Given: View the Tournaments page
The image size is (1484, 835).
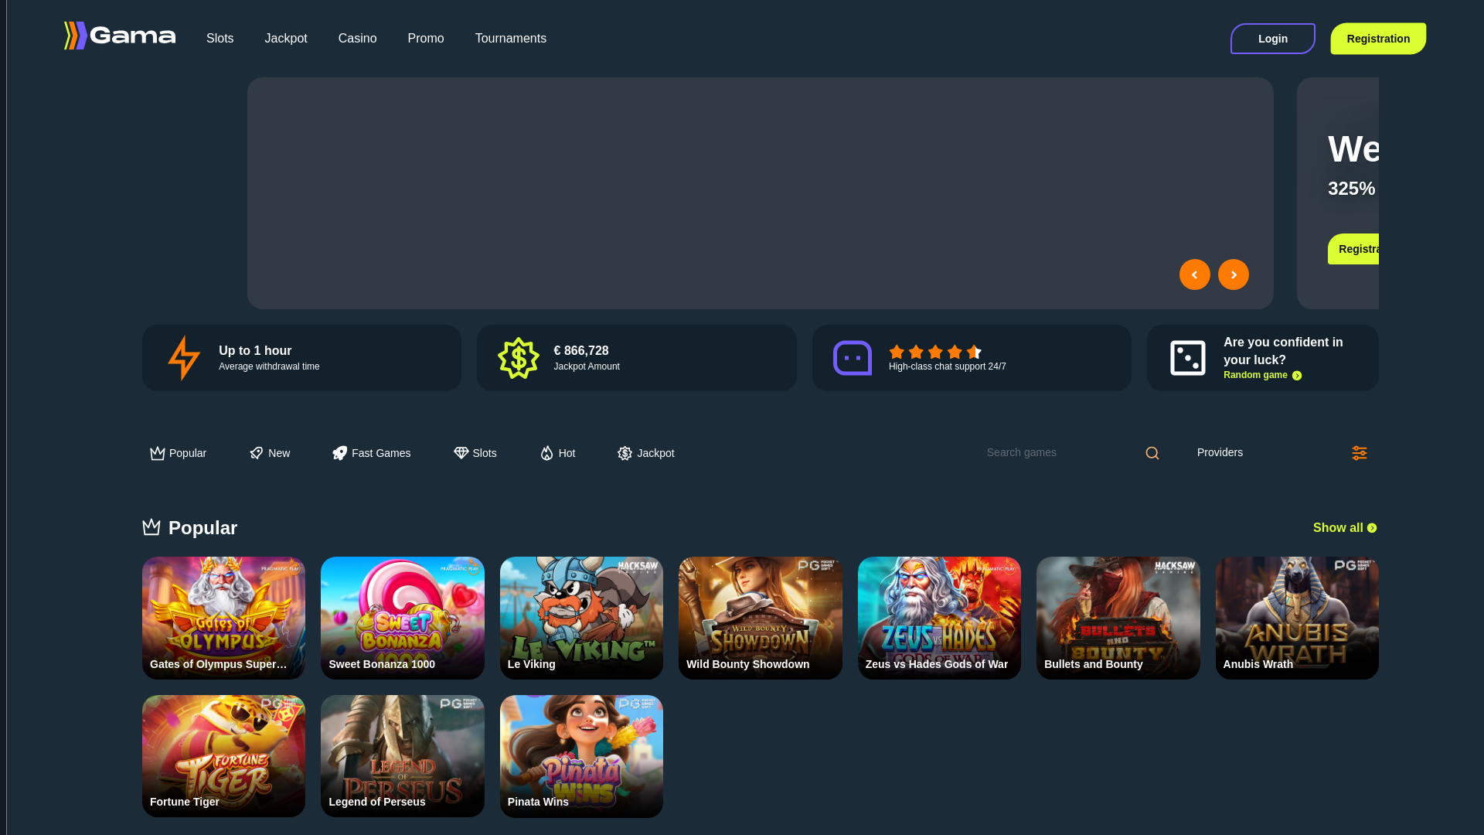Looking at the screenshot, I should coord(511,39).
